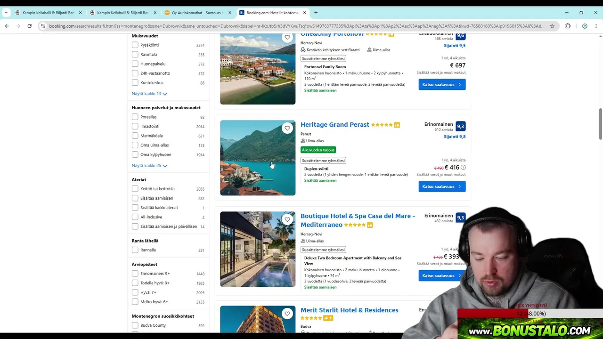The image size is (603, 339).
Task: Click the browser back arrow
Action: click(x=7, y=26)
